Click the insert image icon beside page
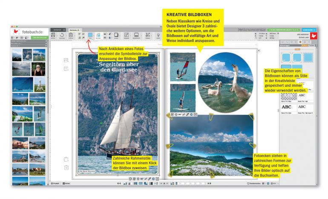 [66, 60]
